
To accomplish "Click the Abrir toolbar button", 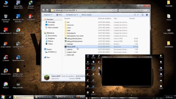I will [x=59, y=15].
